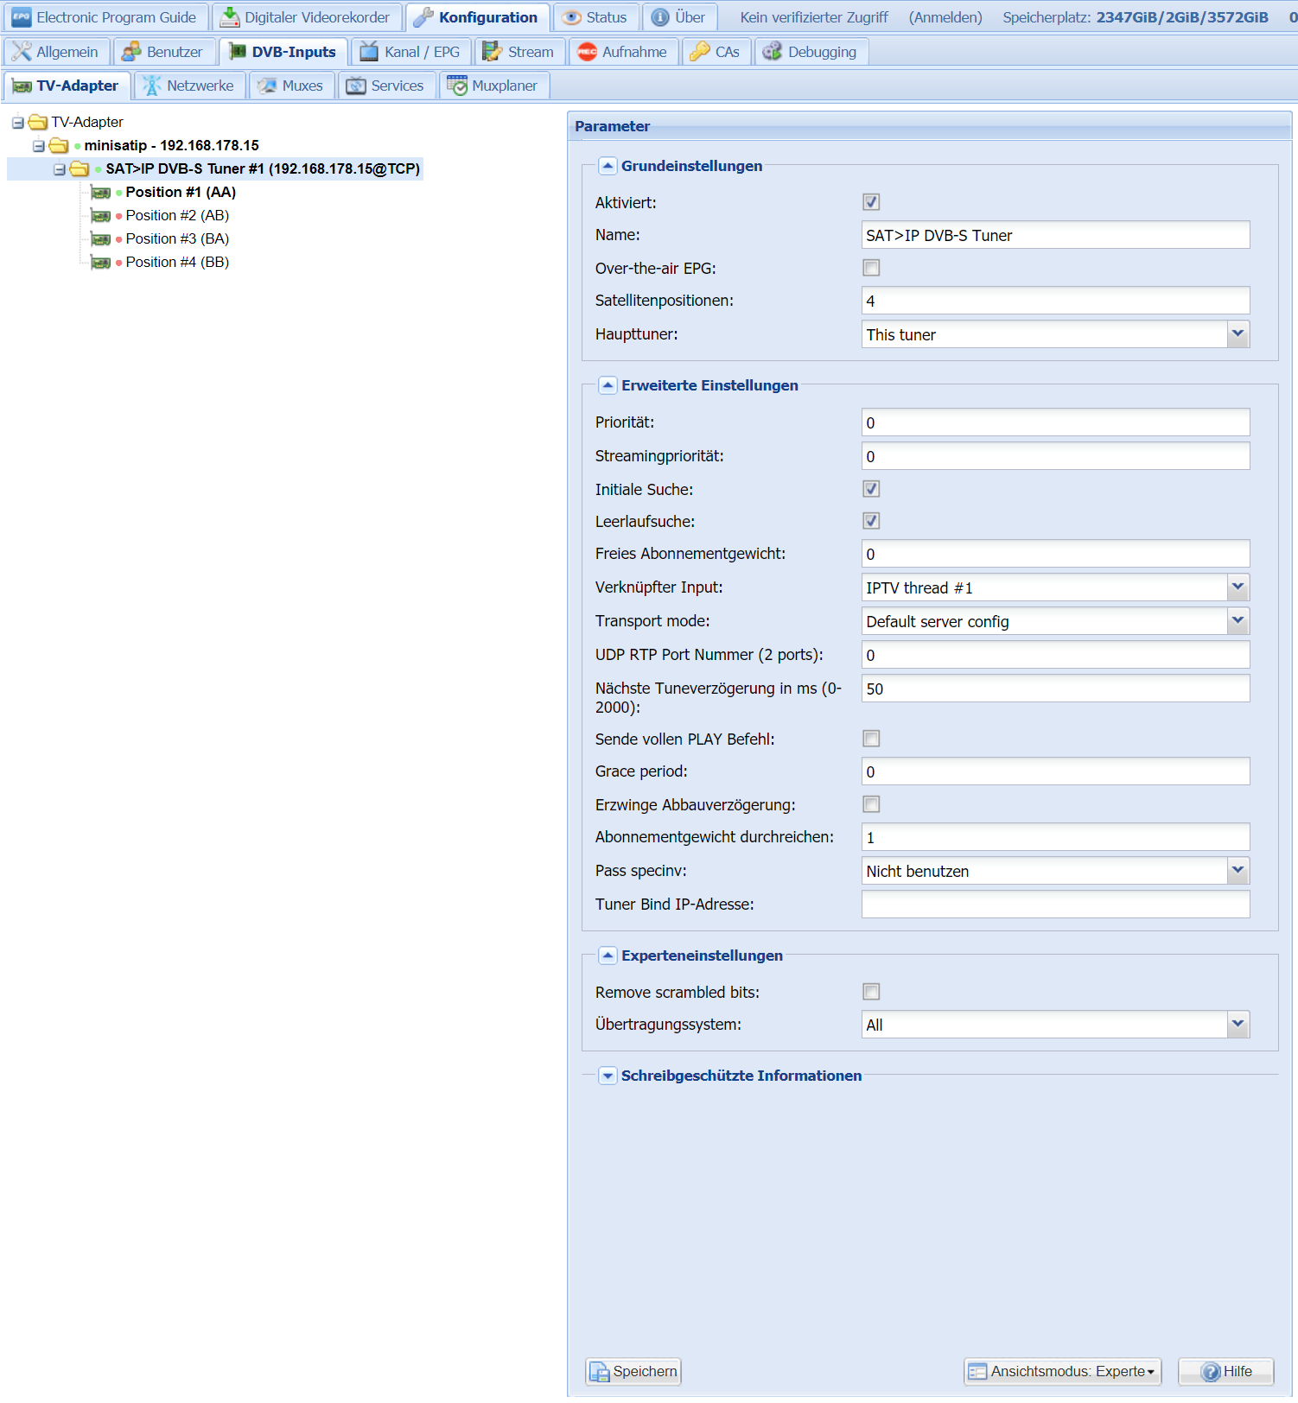This screenshot has width=1298, height=1403.
Task: Go to the Kanal / EPG tab
Action: click(x=411, y=52)
